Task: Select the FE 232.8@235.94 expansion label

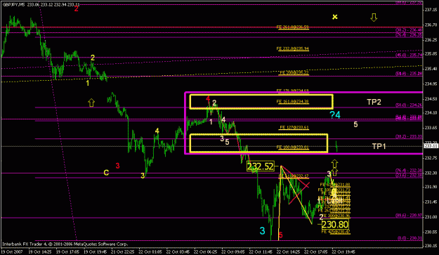Action: (293, 48)
